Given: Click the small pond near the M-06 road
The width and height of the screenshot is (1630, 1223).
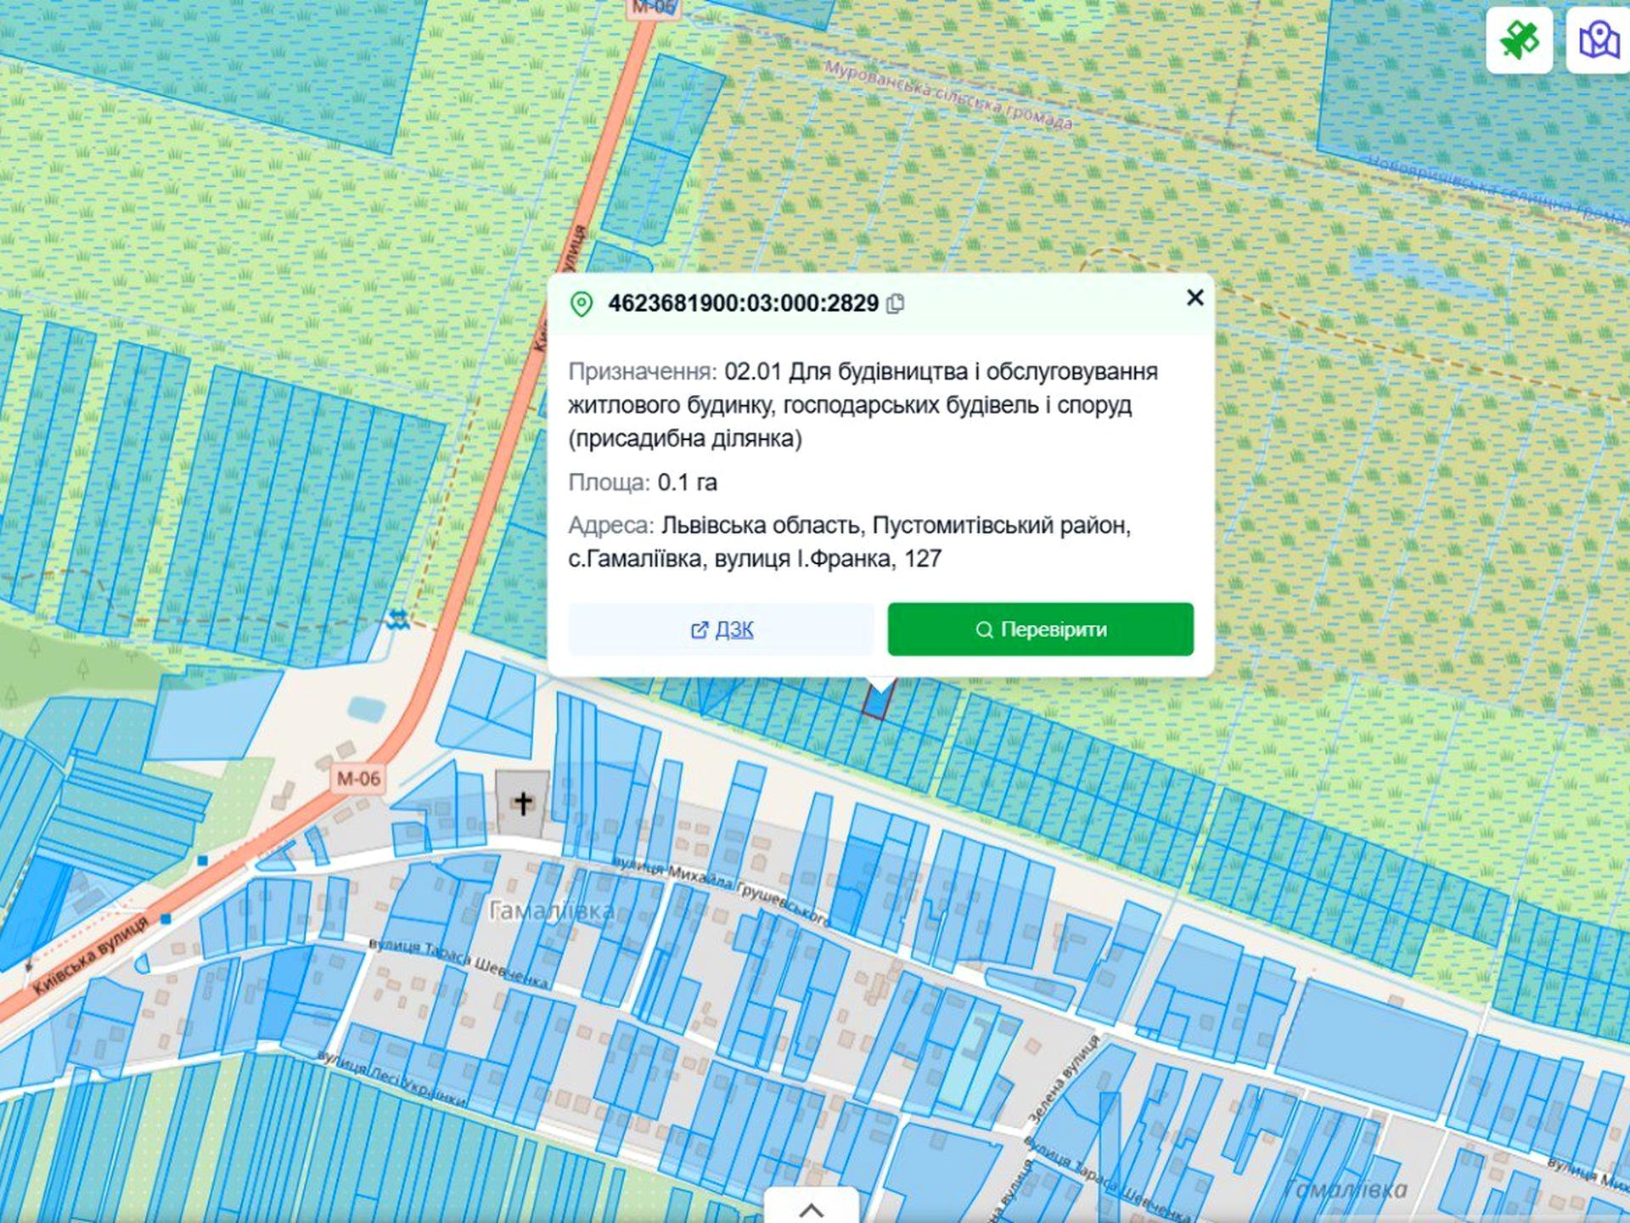Looking at the screenshot, I should [366, 707].
